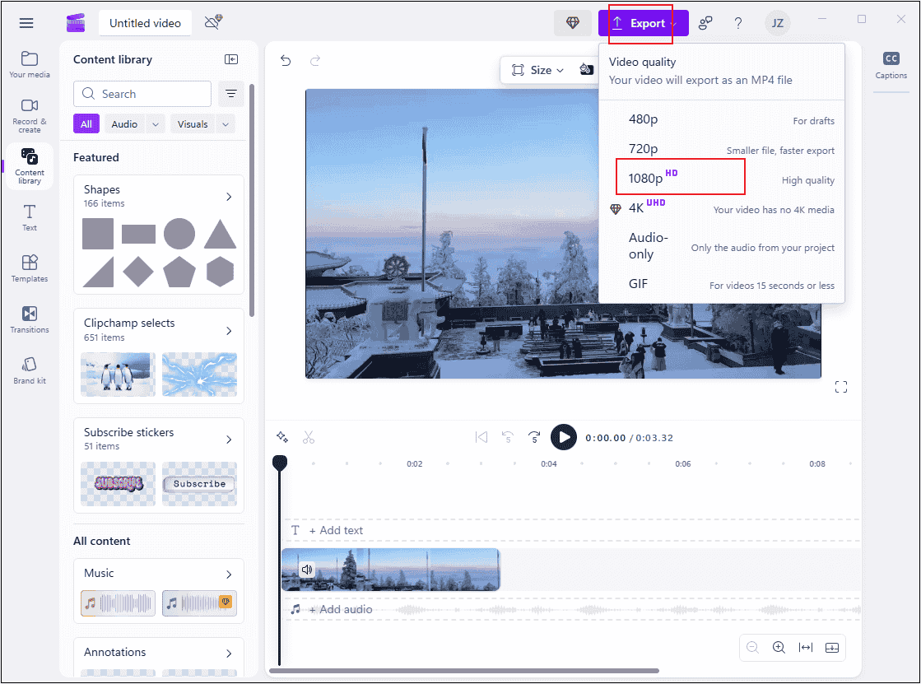Collapse the content library panel
This screenshot has height=684, width=921.
click(x=231, y=59)
